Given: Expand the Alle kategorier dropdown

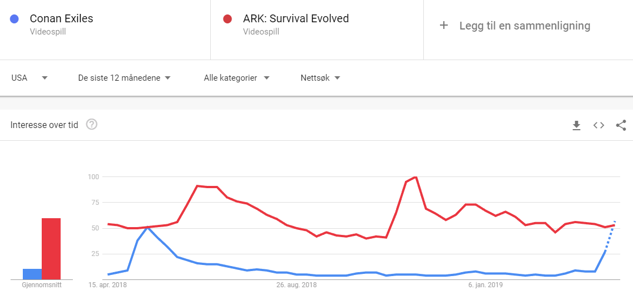Looking at the screenshot, I should point(236,78).
